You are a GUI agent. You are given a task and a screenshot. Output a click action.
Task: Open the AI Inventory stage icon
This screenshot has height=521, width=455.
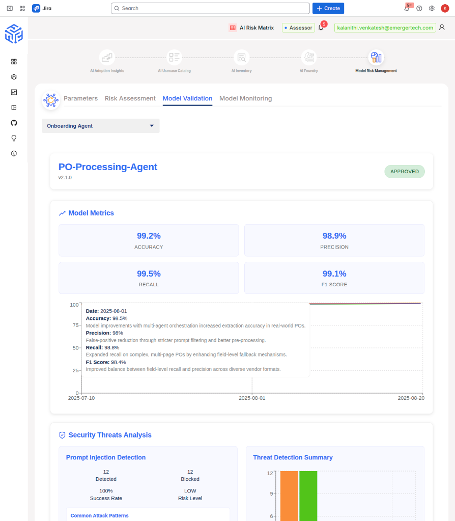click(x=241, y=57)
